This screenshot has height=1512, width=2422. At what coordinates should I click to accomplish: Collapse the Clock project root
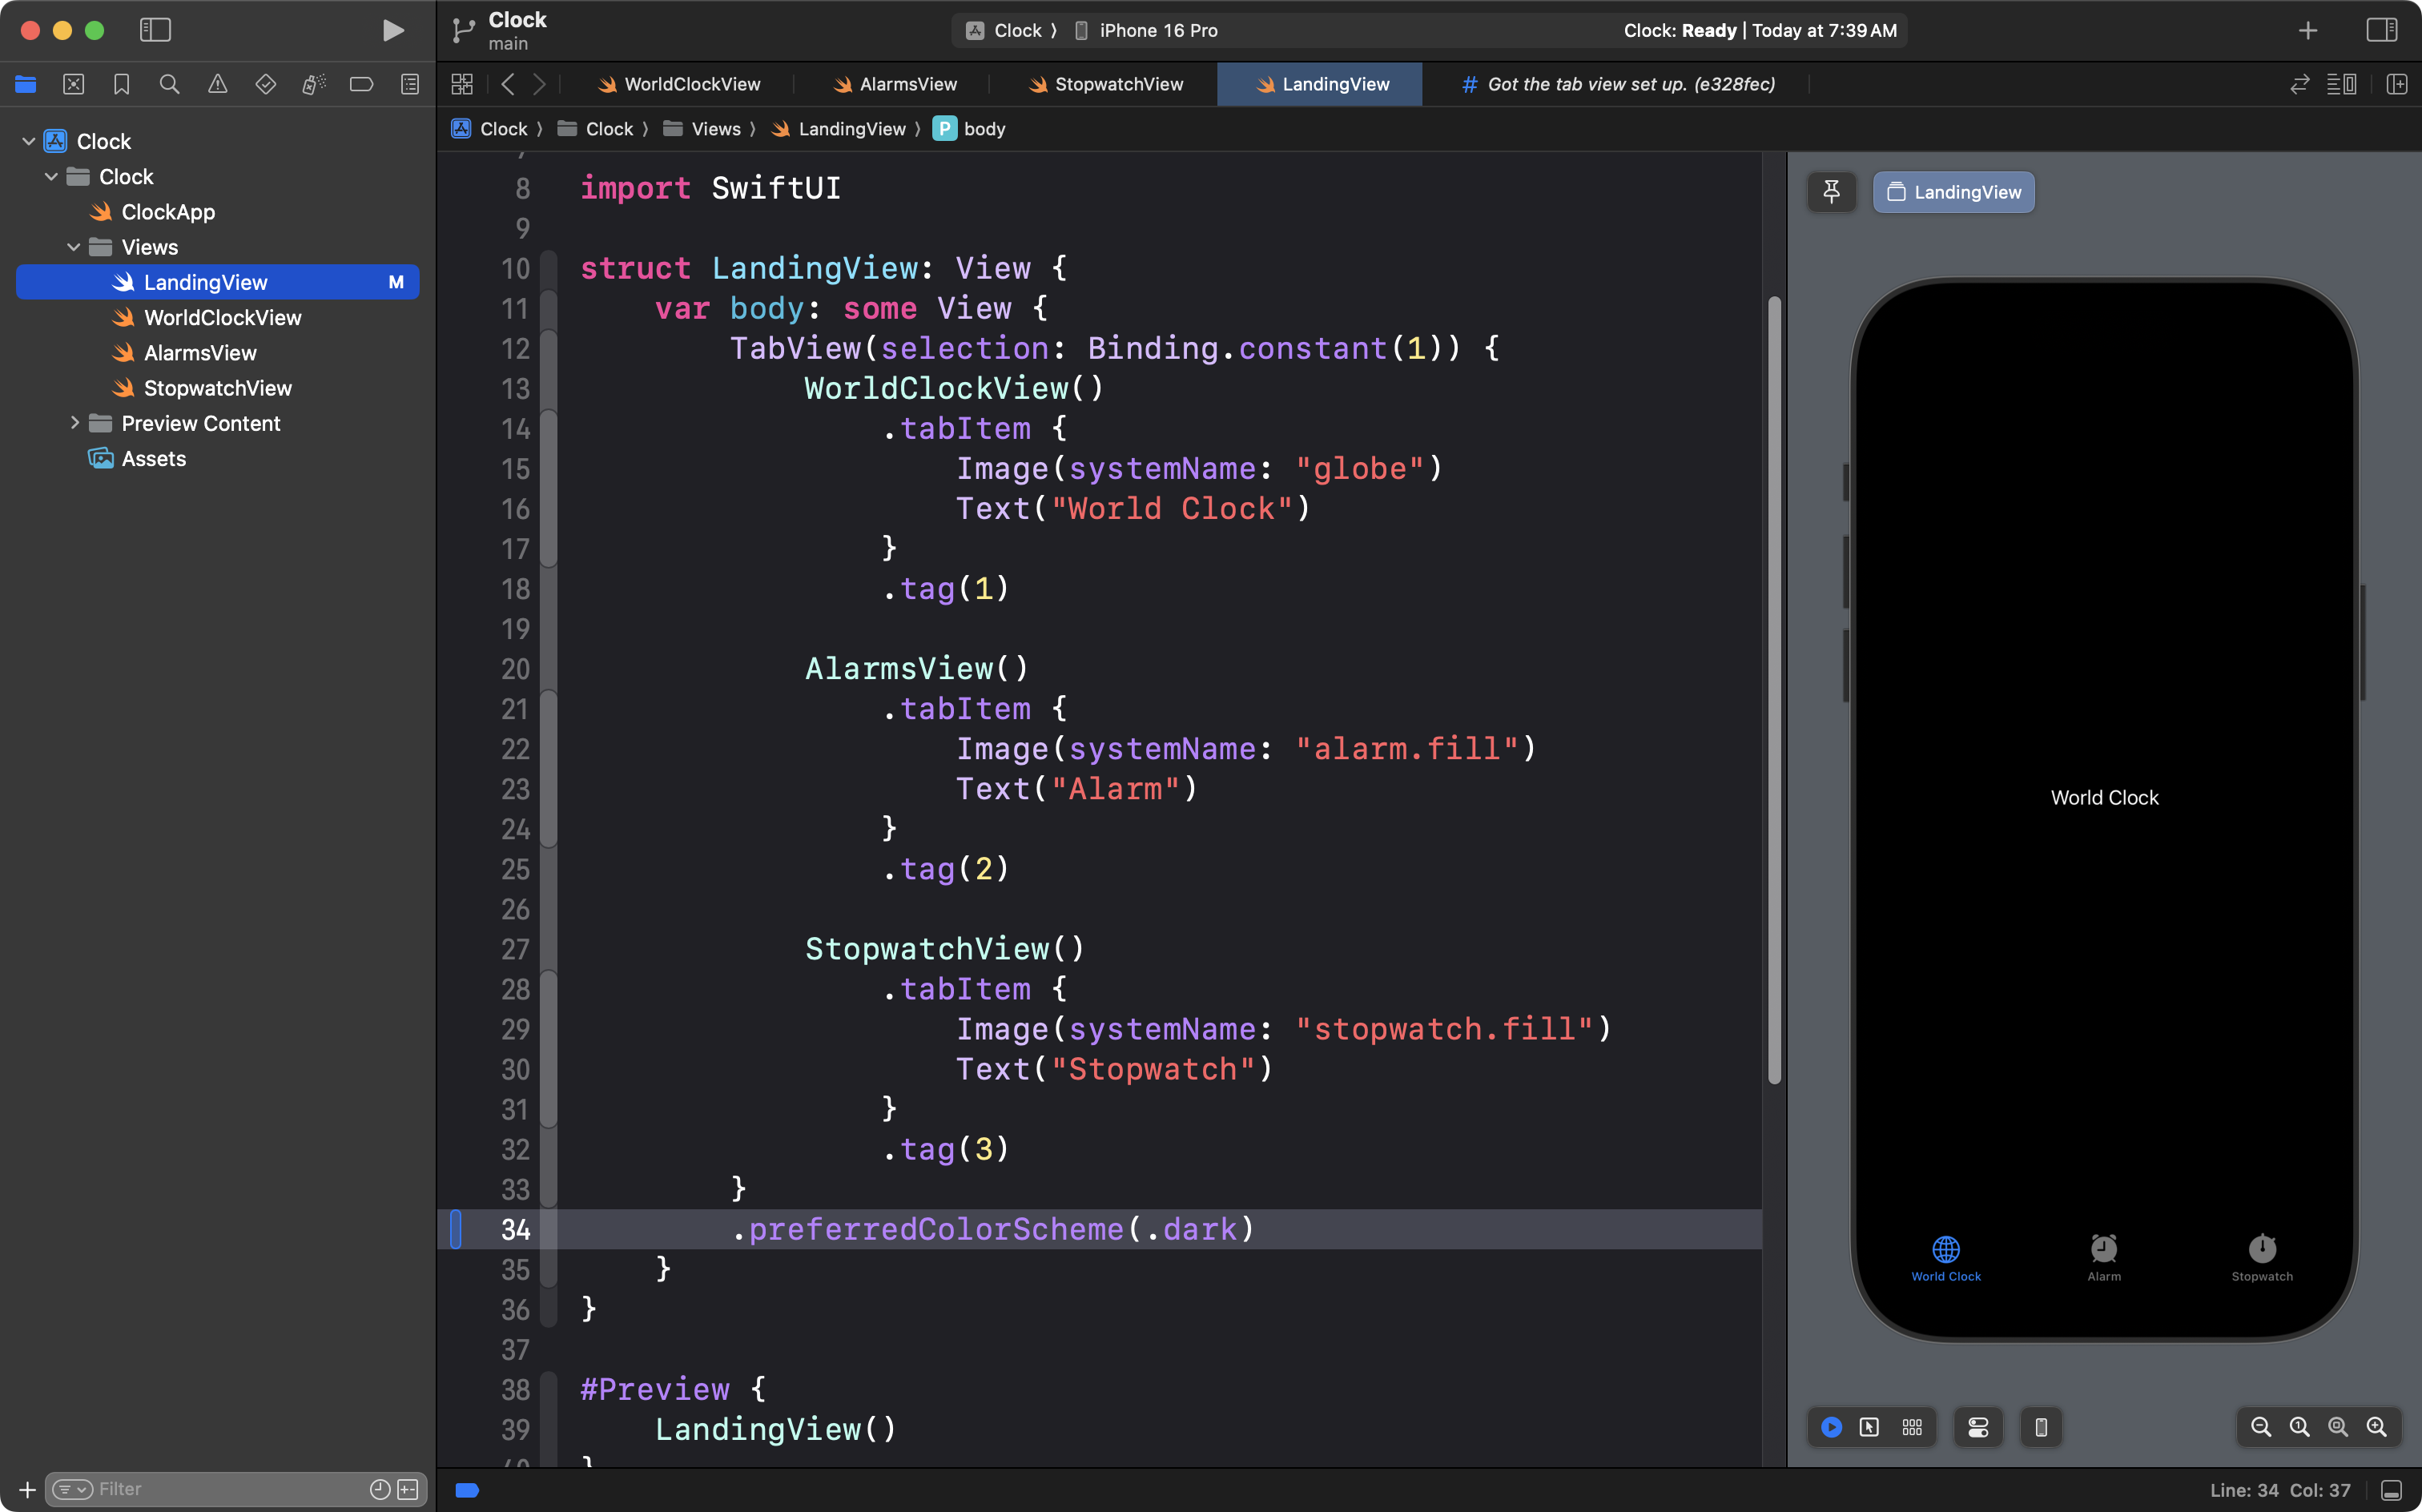point(29,141)
